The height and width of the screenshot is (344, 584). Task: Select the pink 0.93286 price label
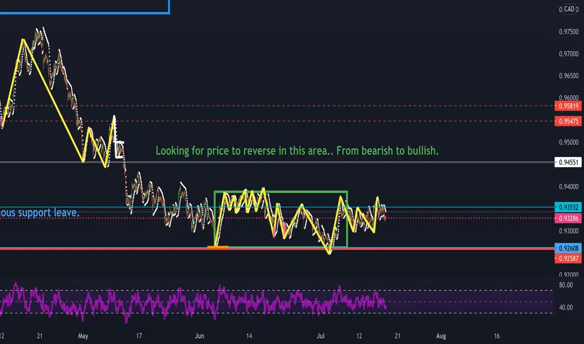click(568, 218)
